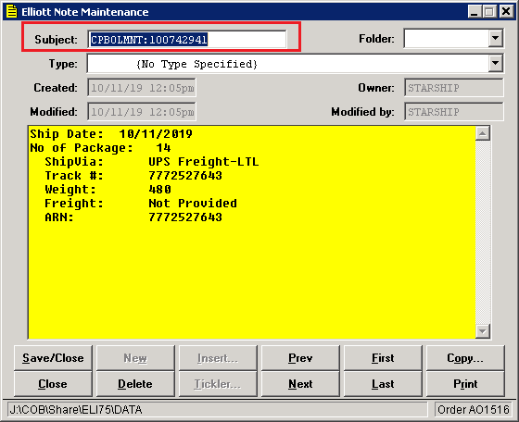Screen dimensions: 519x422
Task: Print the note
Action: tap(465, 384)
